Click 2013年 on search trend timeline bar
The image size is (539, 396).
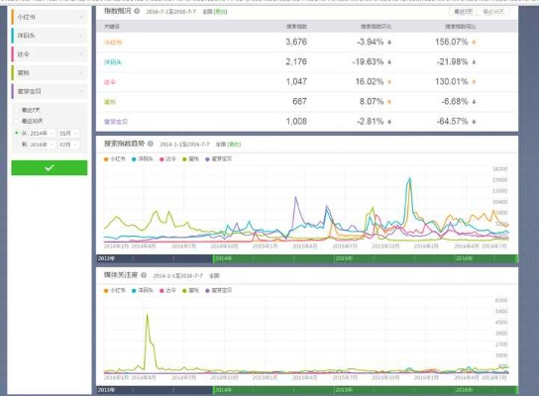(106, 258)
